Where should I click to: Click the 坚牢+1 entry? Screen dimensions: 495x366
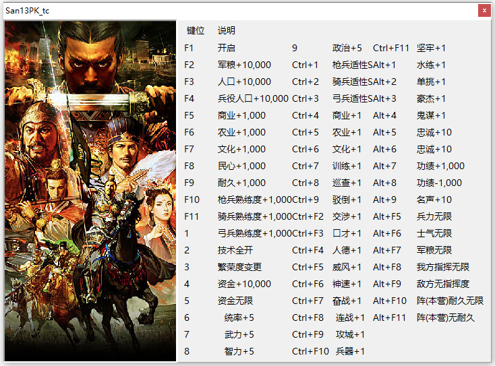tap(431, 48)
